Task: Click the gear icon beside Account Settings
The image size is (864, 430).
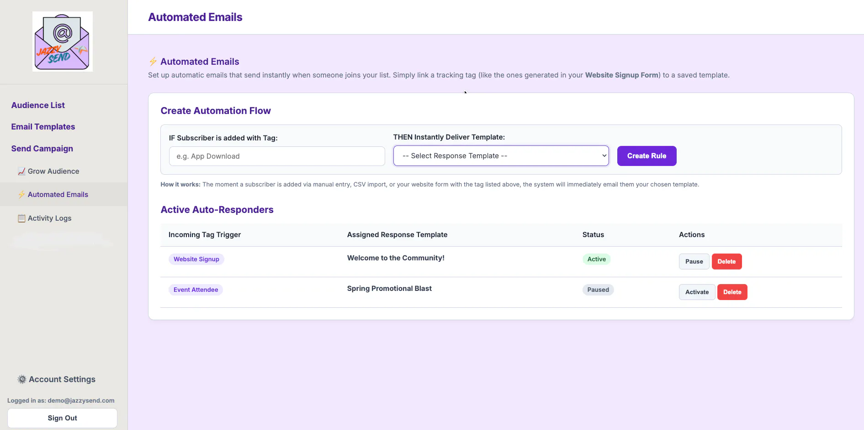Action: tap(22, 379)
